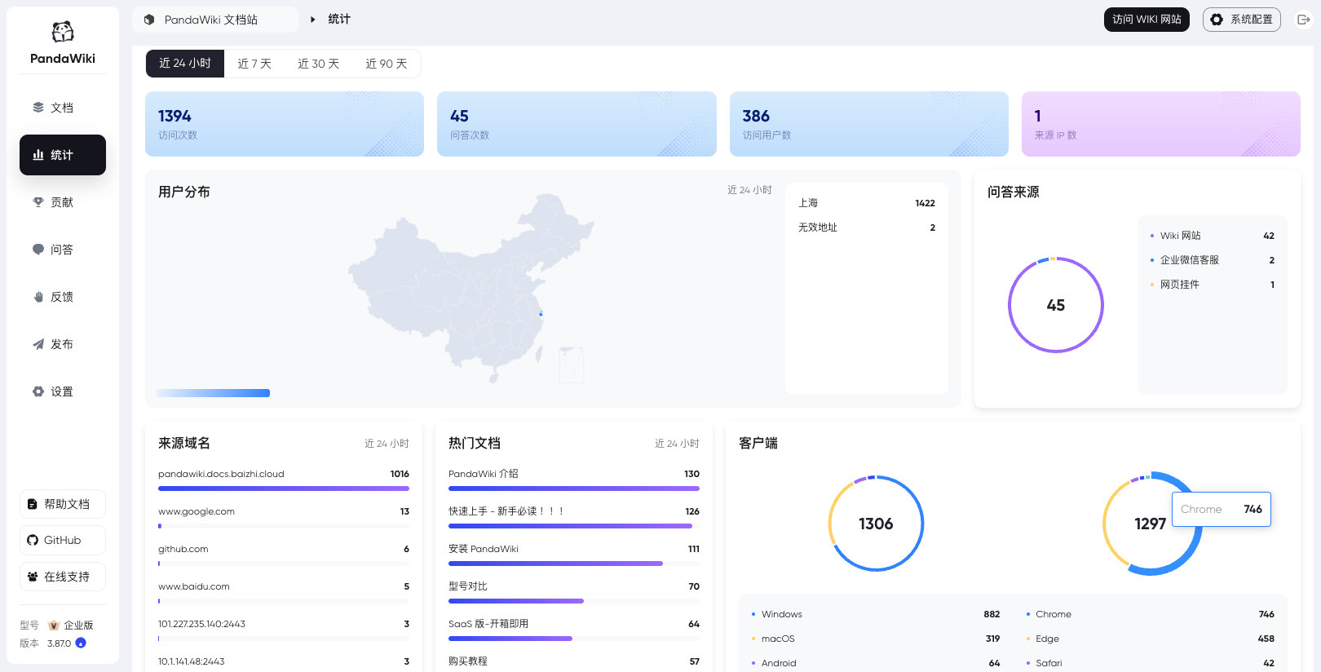
Task: Click the breadcrumb arrow before 统计
Action: [313, 20]
